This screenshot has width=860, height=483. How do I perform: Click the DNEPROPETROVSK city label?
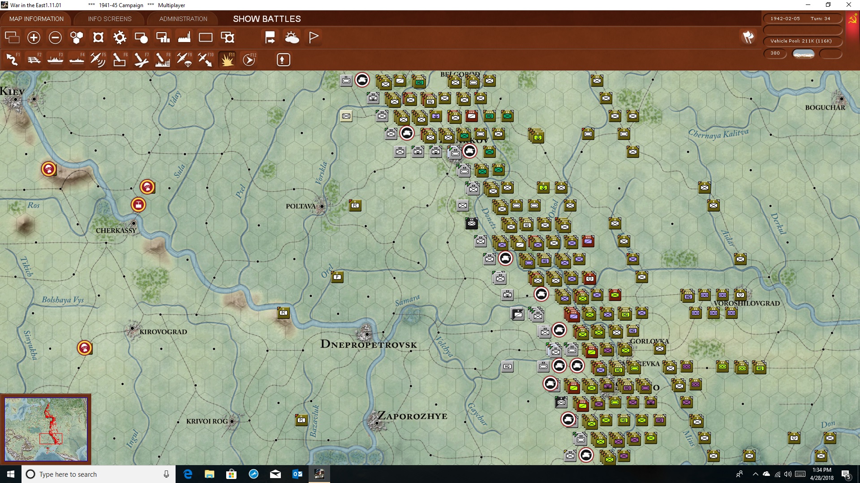click(x=369, y=344)
